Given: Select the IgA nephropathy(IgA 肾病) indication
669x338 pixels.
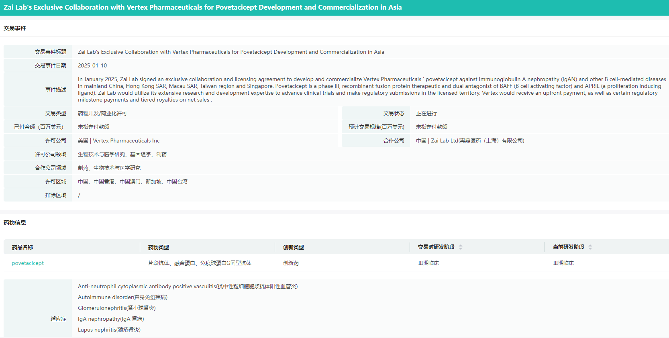Looking at the screenshot, I should coord(111,319).
